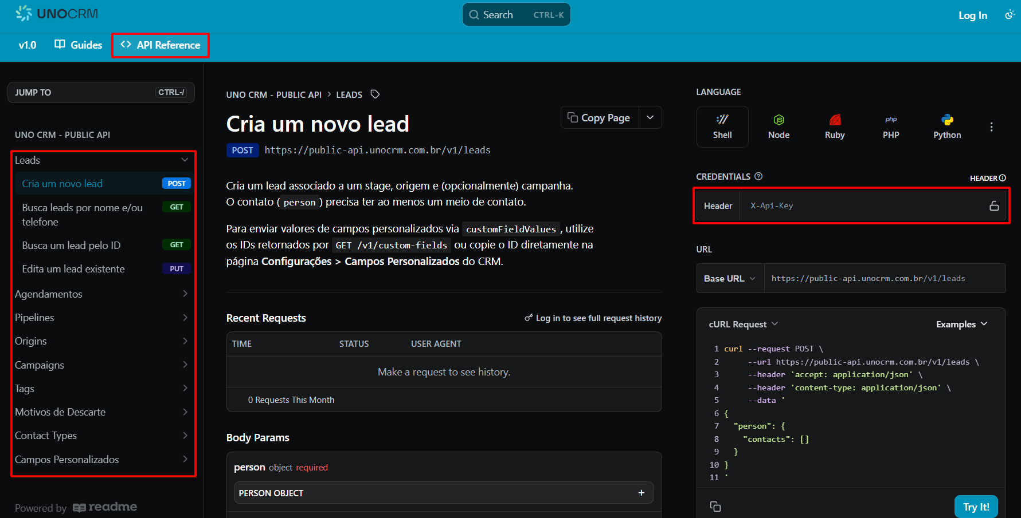Click the Credentials help icon

pos(758,176)
